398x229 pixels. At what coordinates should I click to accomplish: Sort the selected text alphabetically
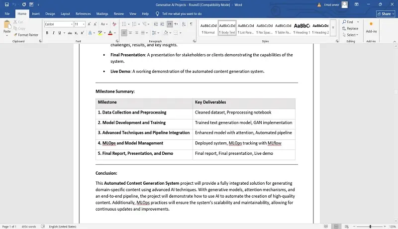pos(184,24)
